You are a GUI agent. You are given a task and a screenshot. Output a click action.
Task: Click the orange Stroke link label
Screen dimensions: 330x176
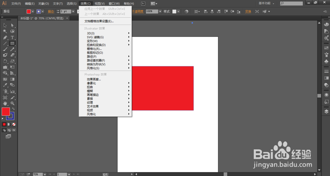(51, 12)
